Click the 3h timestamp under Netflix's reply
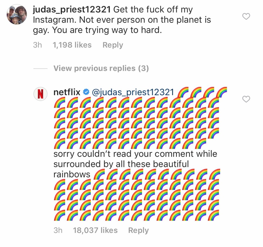 [x=58, y=230]
